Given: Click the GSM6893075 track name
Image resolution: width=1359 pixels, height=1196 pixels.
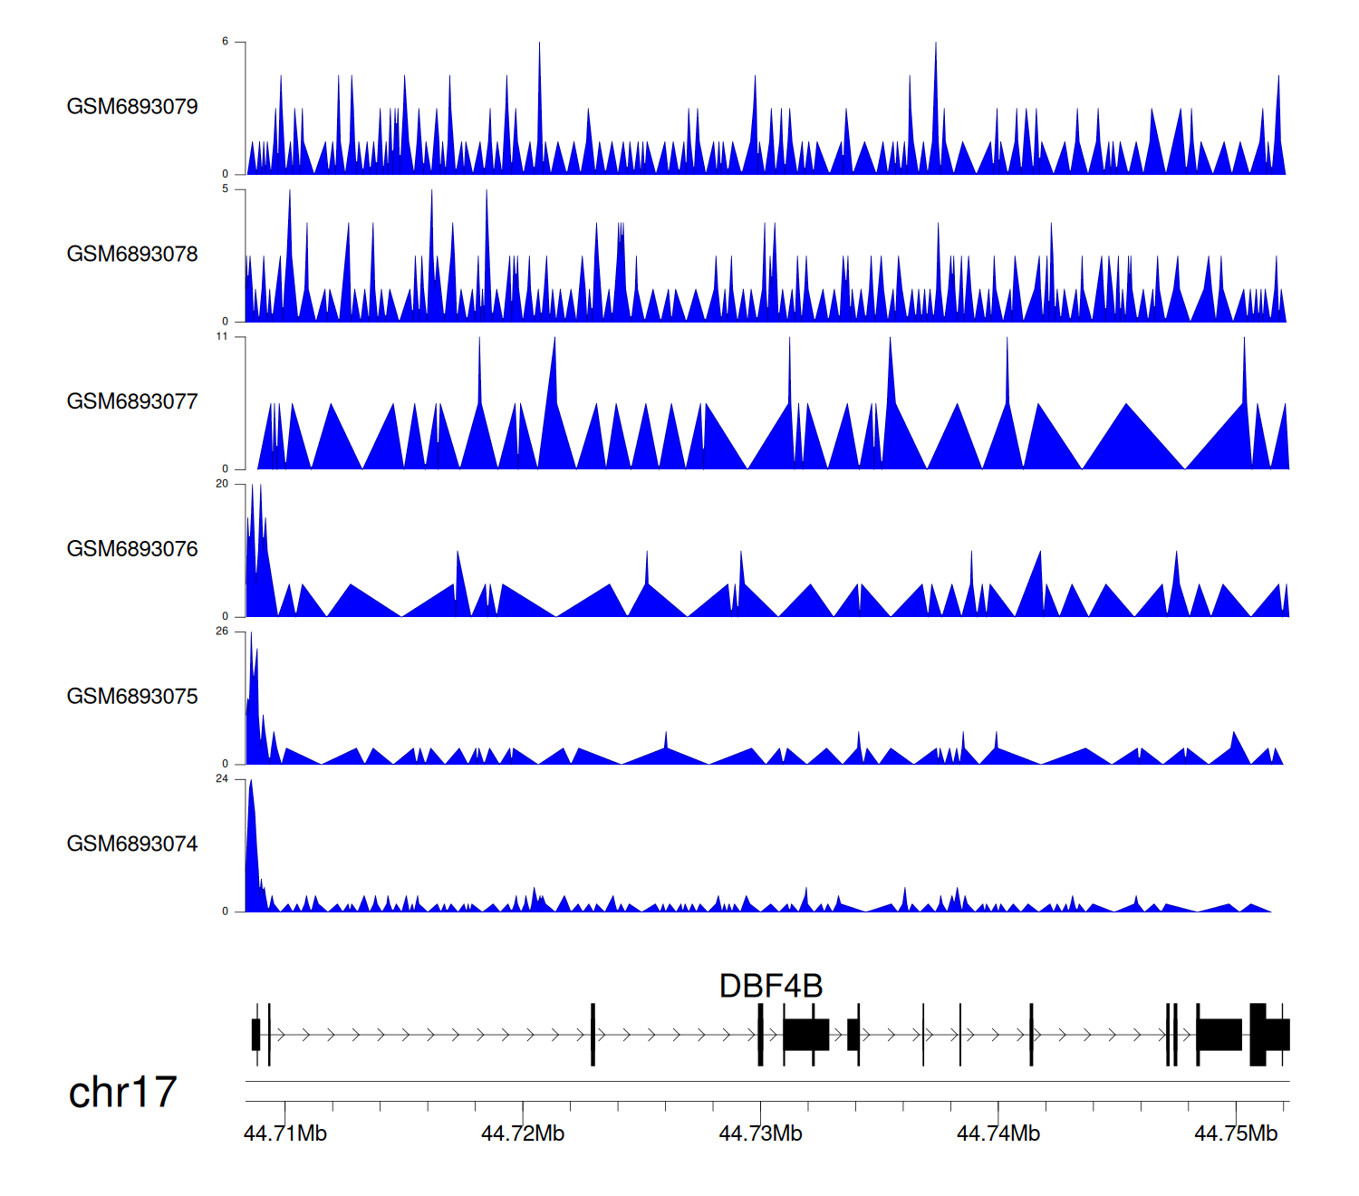Looking at the screenshot, I should (132, 697).
